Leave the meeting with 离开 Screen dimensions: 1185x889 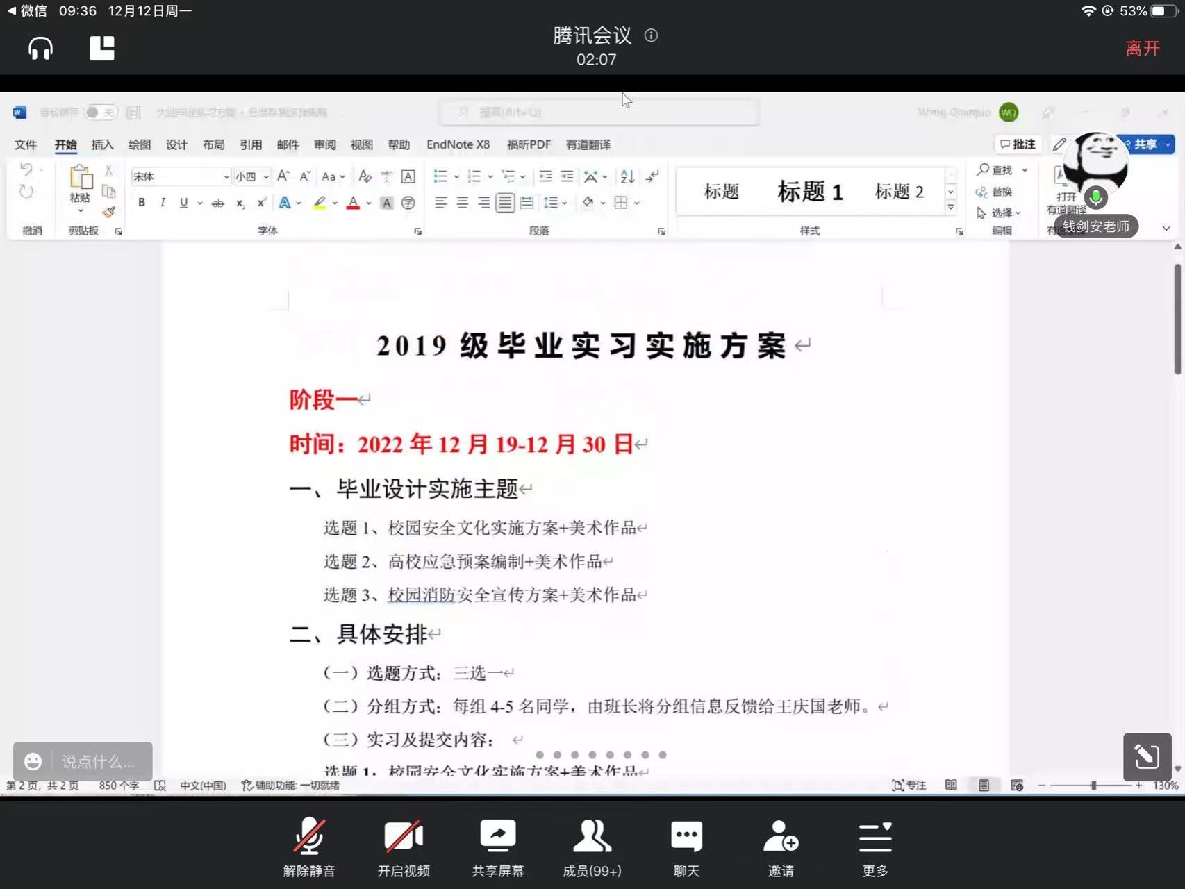[x=1142, y=49]
